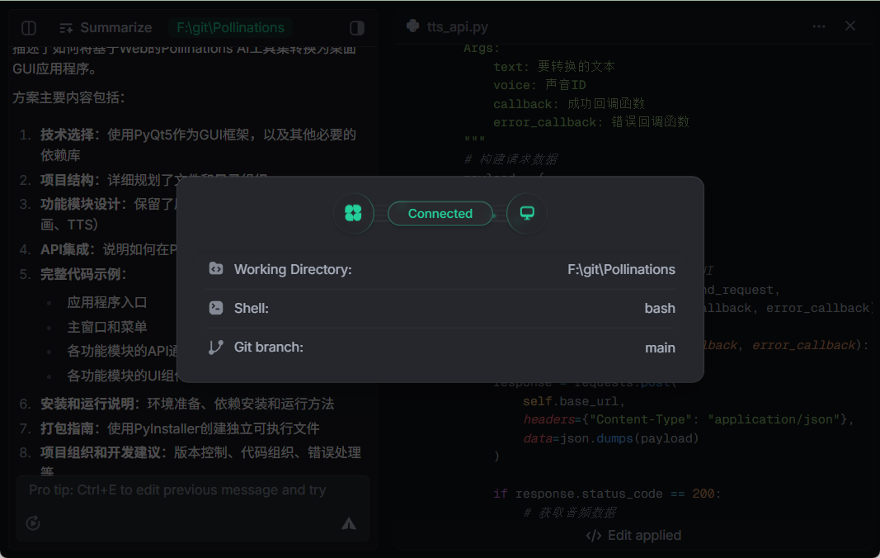880x558 pixels.
Task: Click the desktop monitor icon
Action: pyautogui.click(x=526, y=213)
